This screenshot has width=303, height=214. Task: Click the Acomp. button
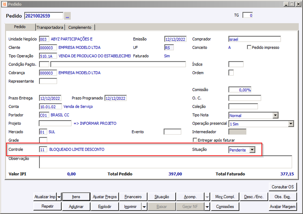[191, 197]
